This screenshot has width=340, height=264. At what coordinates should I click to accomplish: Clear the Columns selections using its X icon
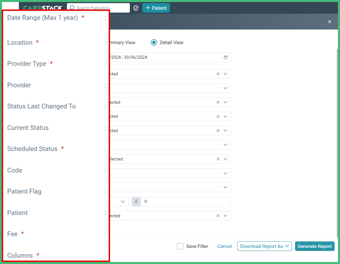[x=218, y=216]
